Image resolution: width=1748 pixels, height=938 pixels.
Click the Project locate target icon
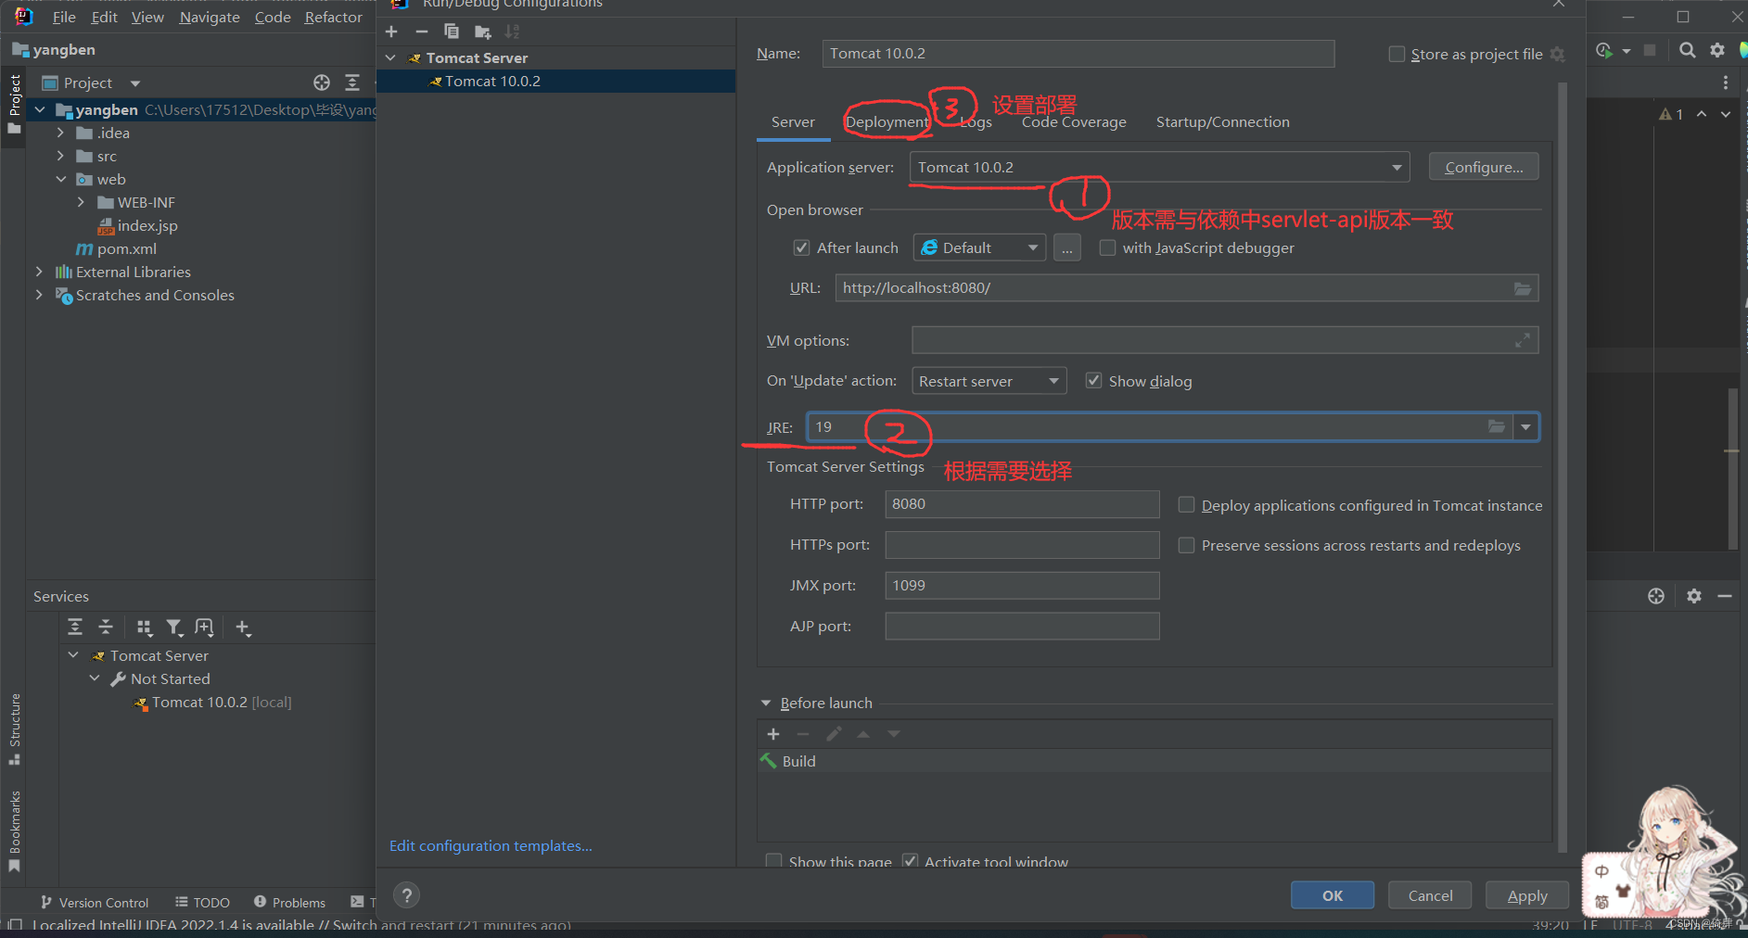point(322,82)
